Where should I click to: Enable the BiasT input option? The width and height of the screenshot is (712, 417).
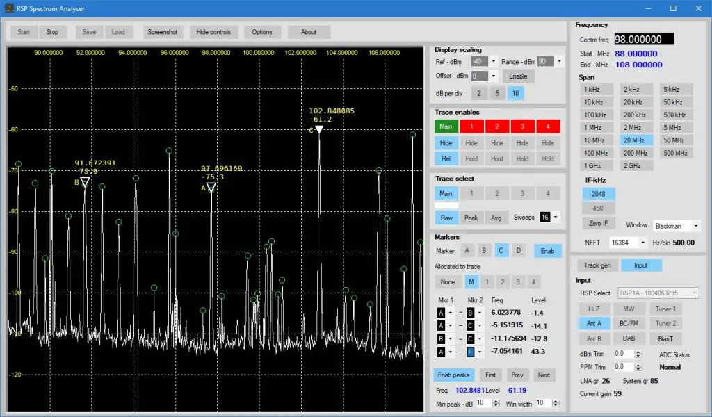665,338
